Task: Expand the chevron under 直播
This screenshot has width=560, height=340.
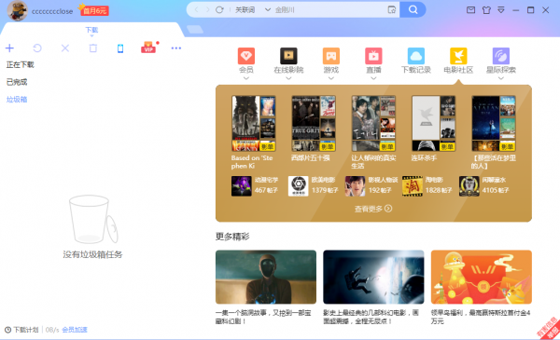Action: tap(373, 78)
